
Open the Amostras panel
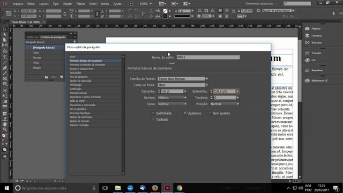pos(314,70)
